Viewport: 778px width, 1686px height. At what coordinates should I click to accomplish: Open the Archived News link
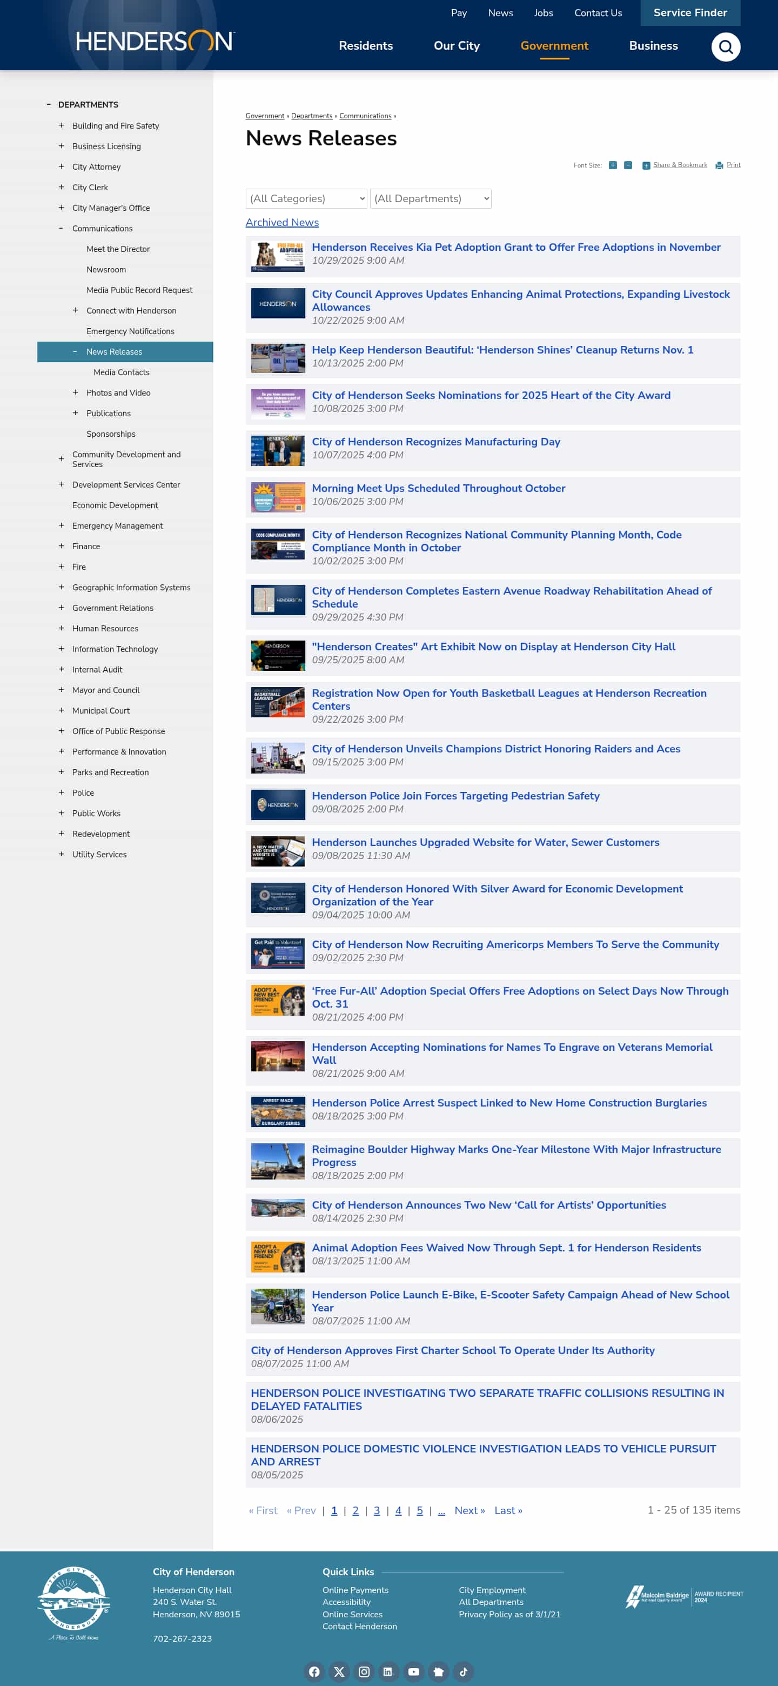(282, 223)
